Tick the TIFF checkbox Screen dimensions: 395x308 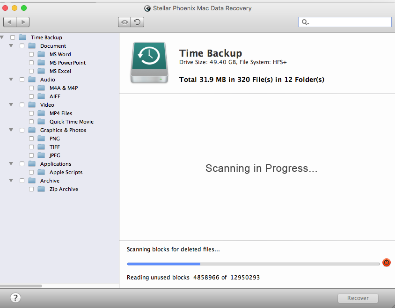tap(31, 147)
